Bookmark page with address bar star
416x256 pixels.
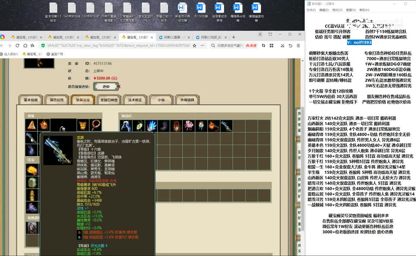194,46
